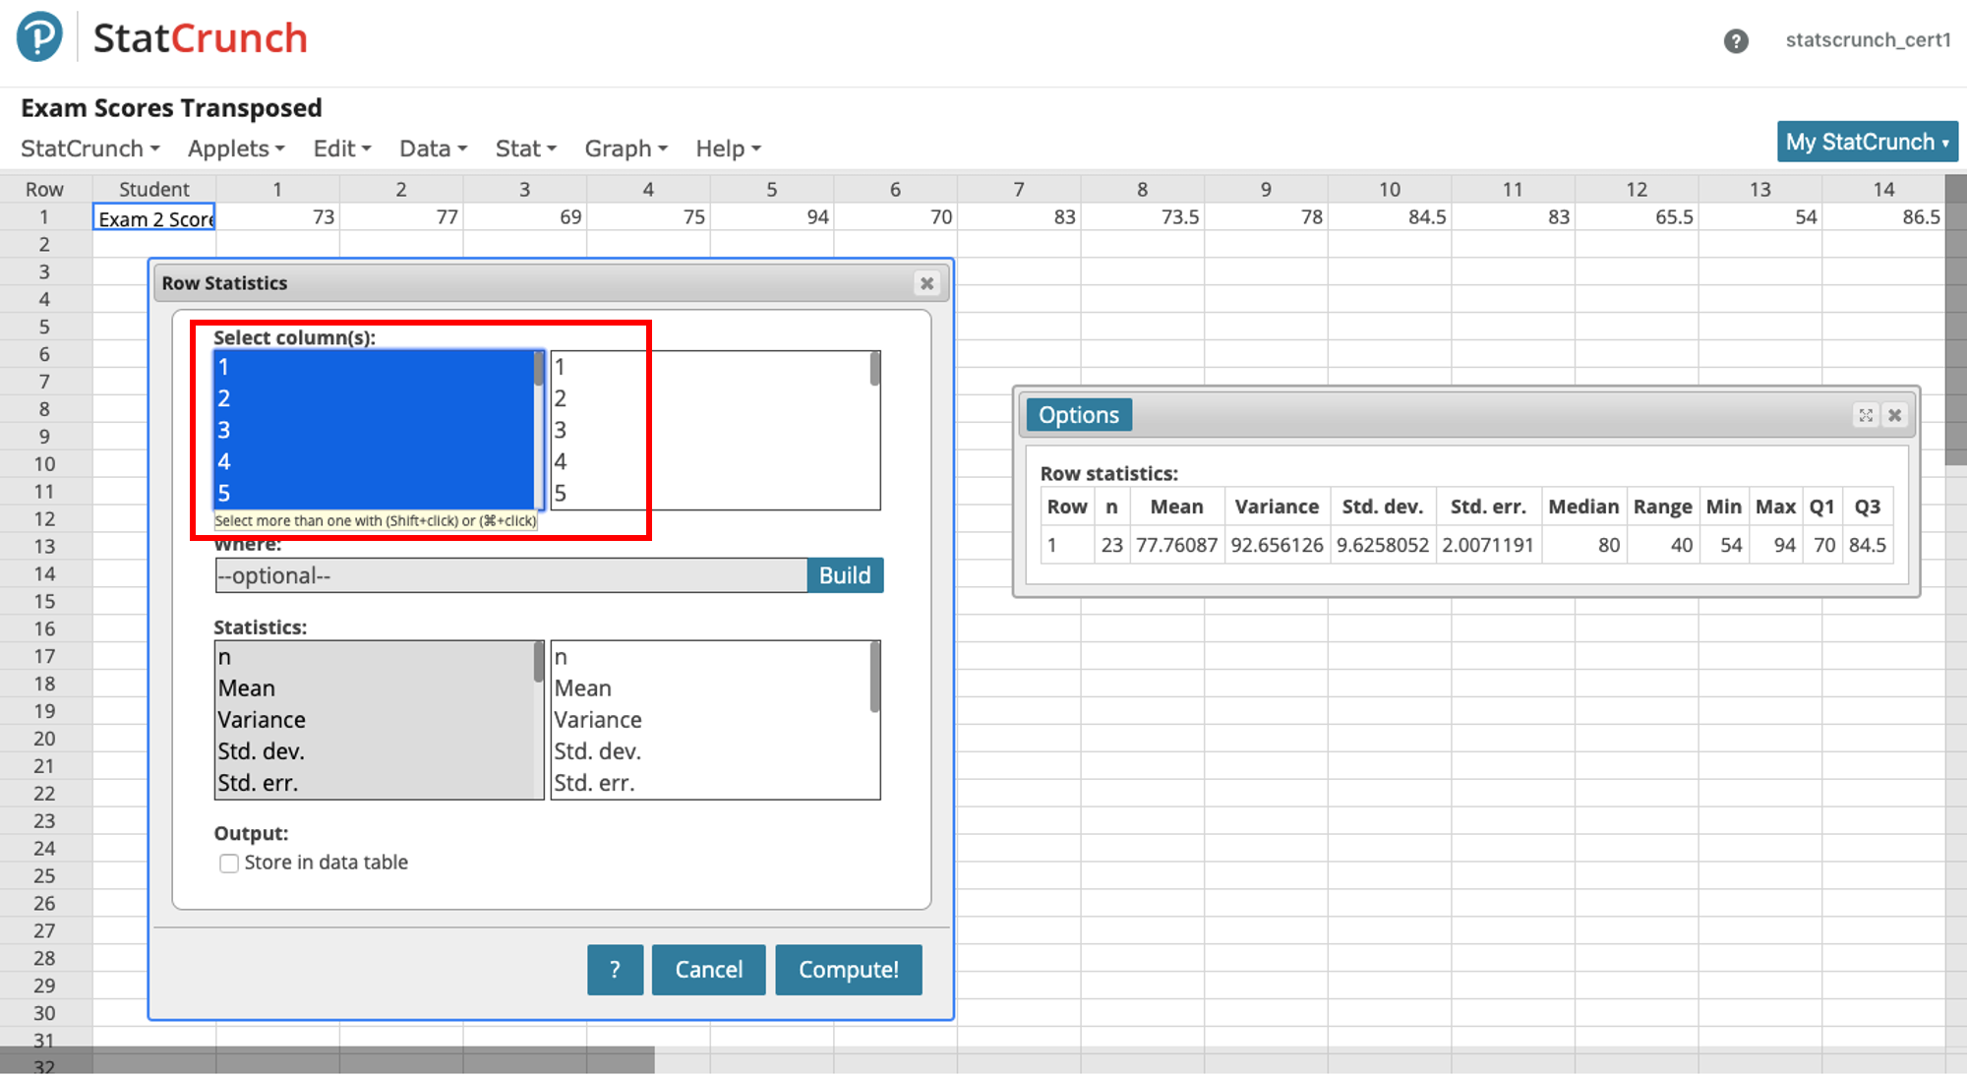Open the Options dropdown in results
Screen dimensions: 1967x1075
coord(1078,415)
